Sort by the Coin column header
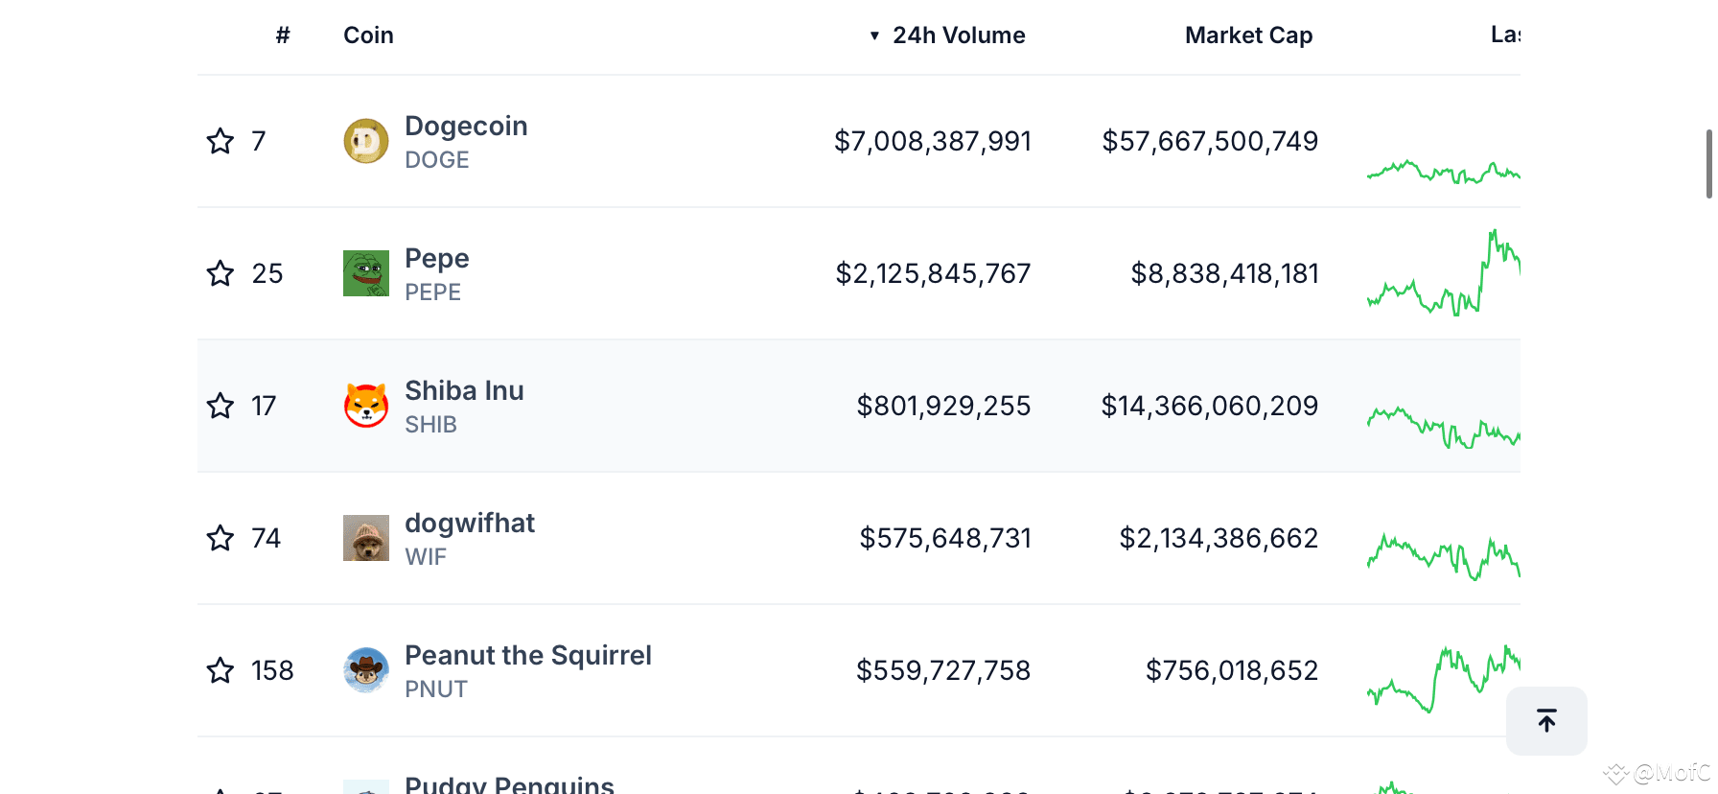Image resolution: width=1718 pixels, height=794 pixels. tap(369, 35)
